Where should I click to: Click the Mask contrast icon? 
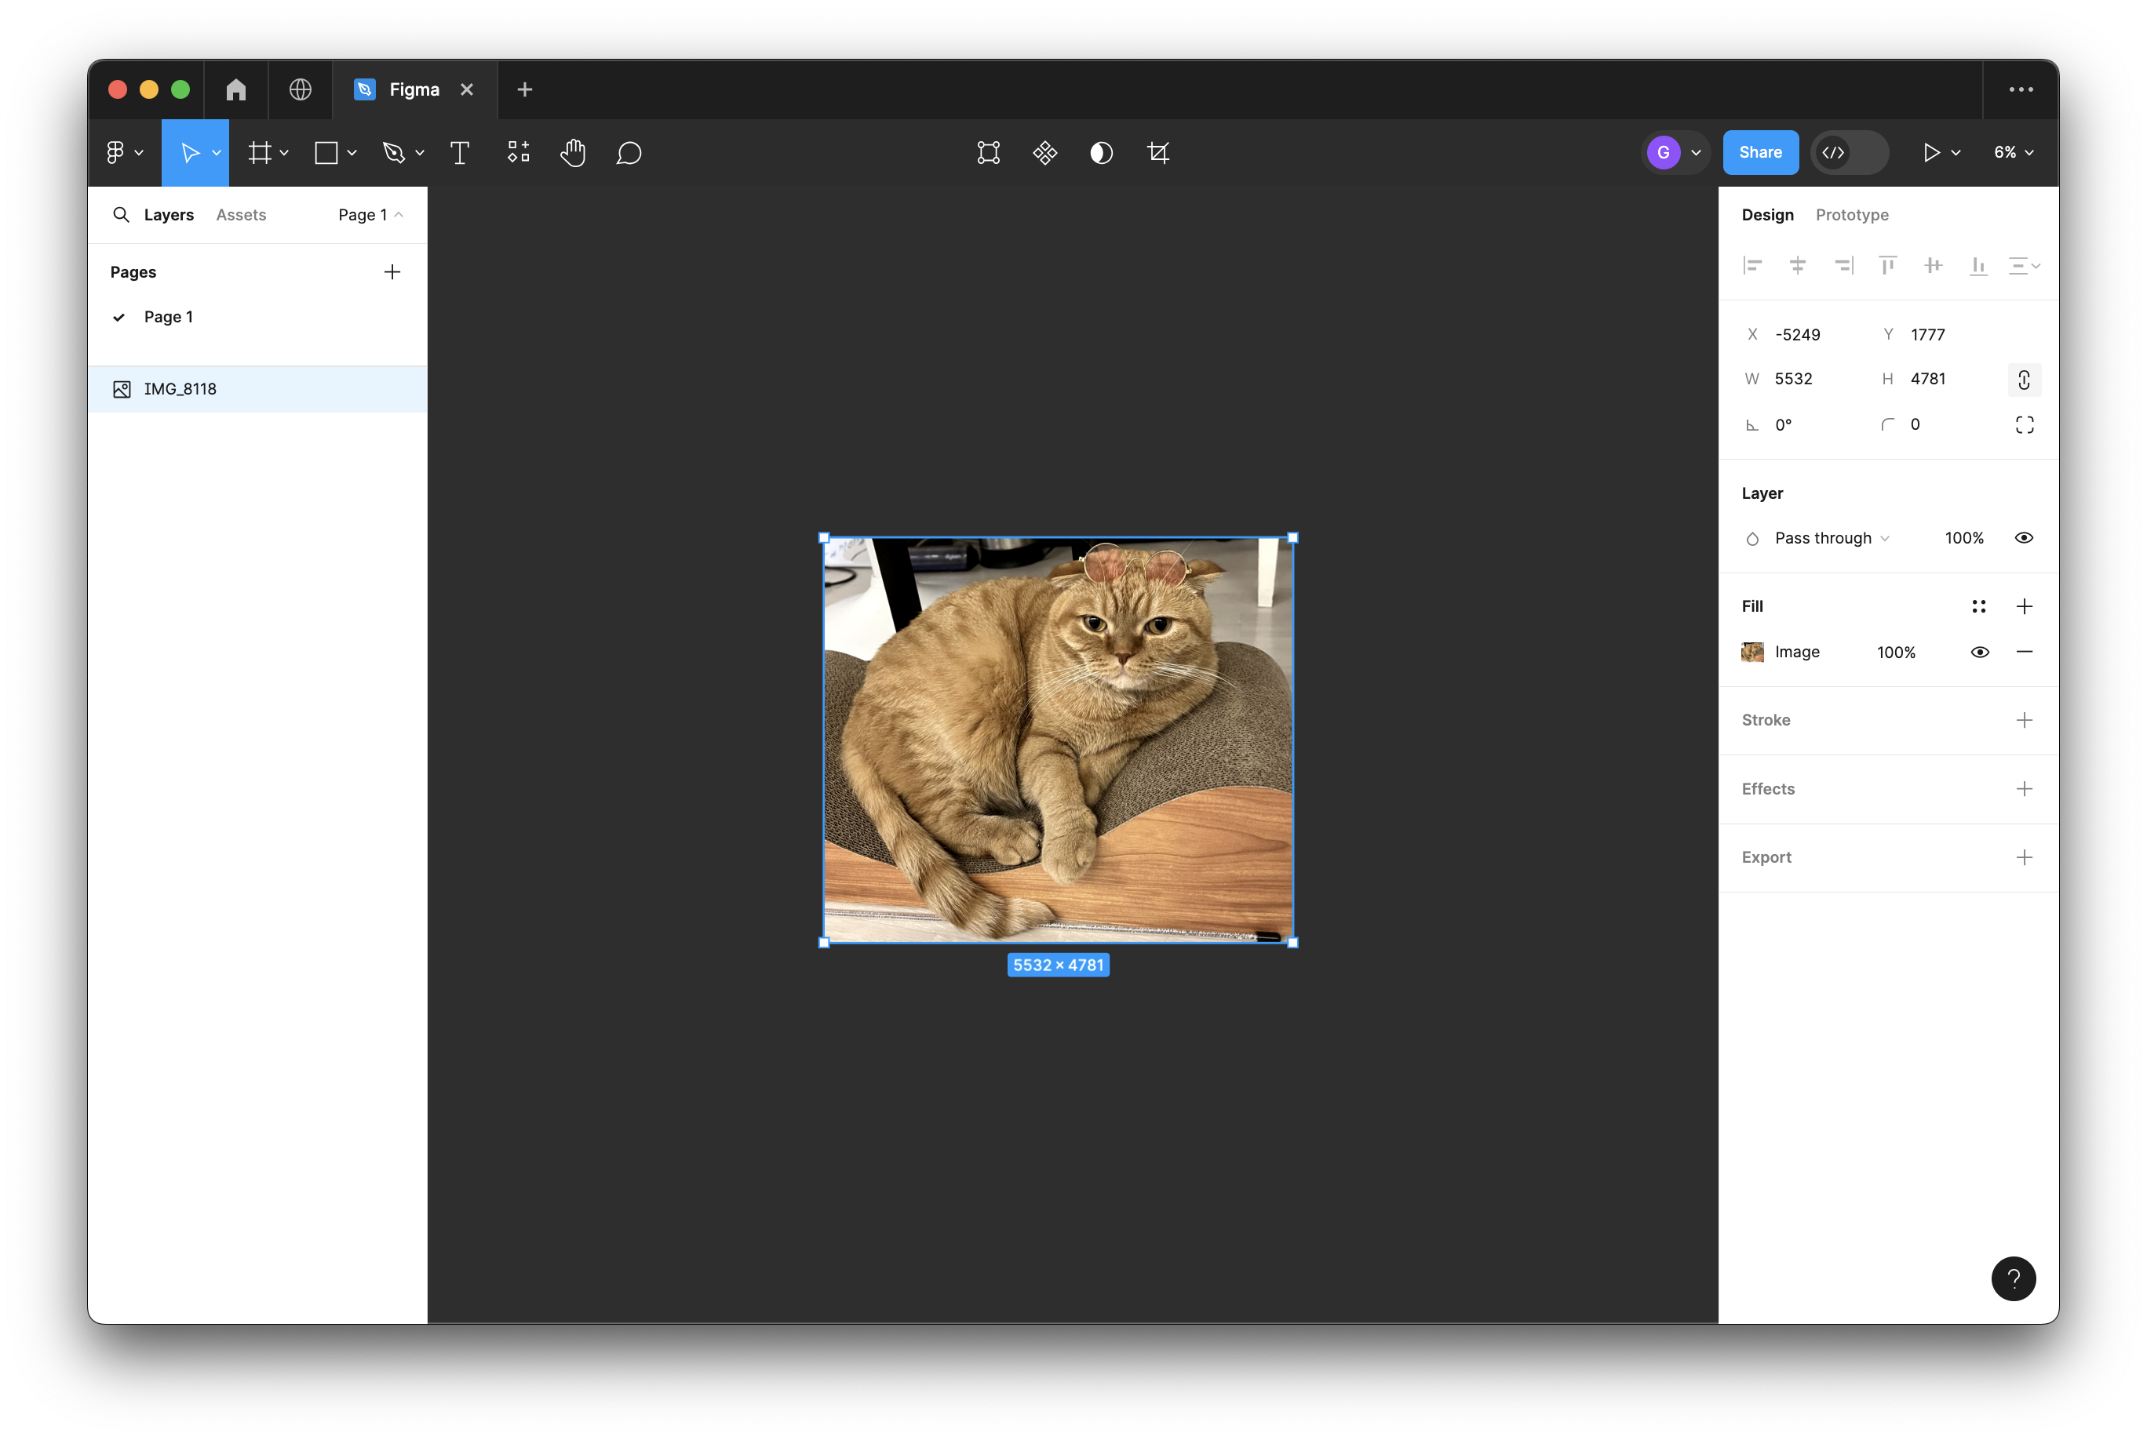pos(1101,152)
